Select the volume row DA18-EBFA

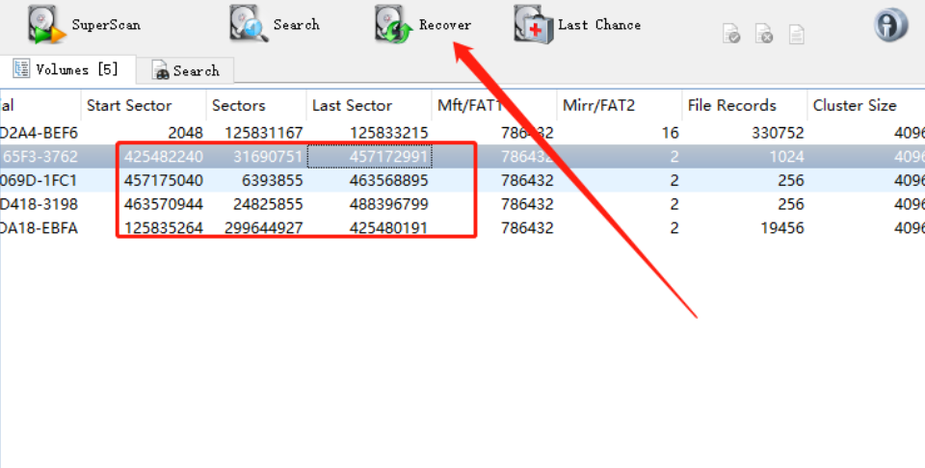click(x=462, y=227)
